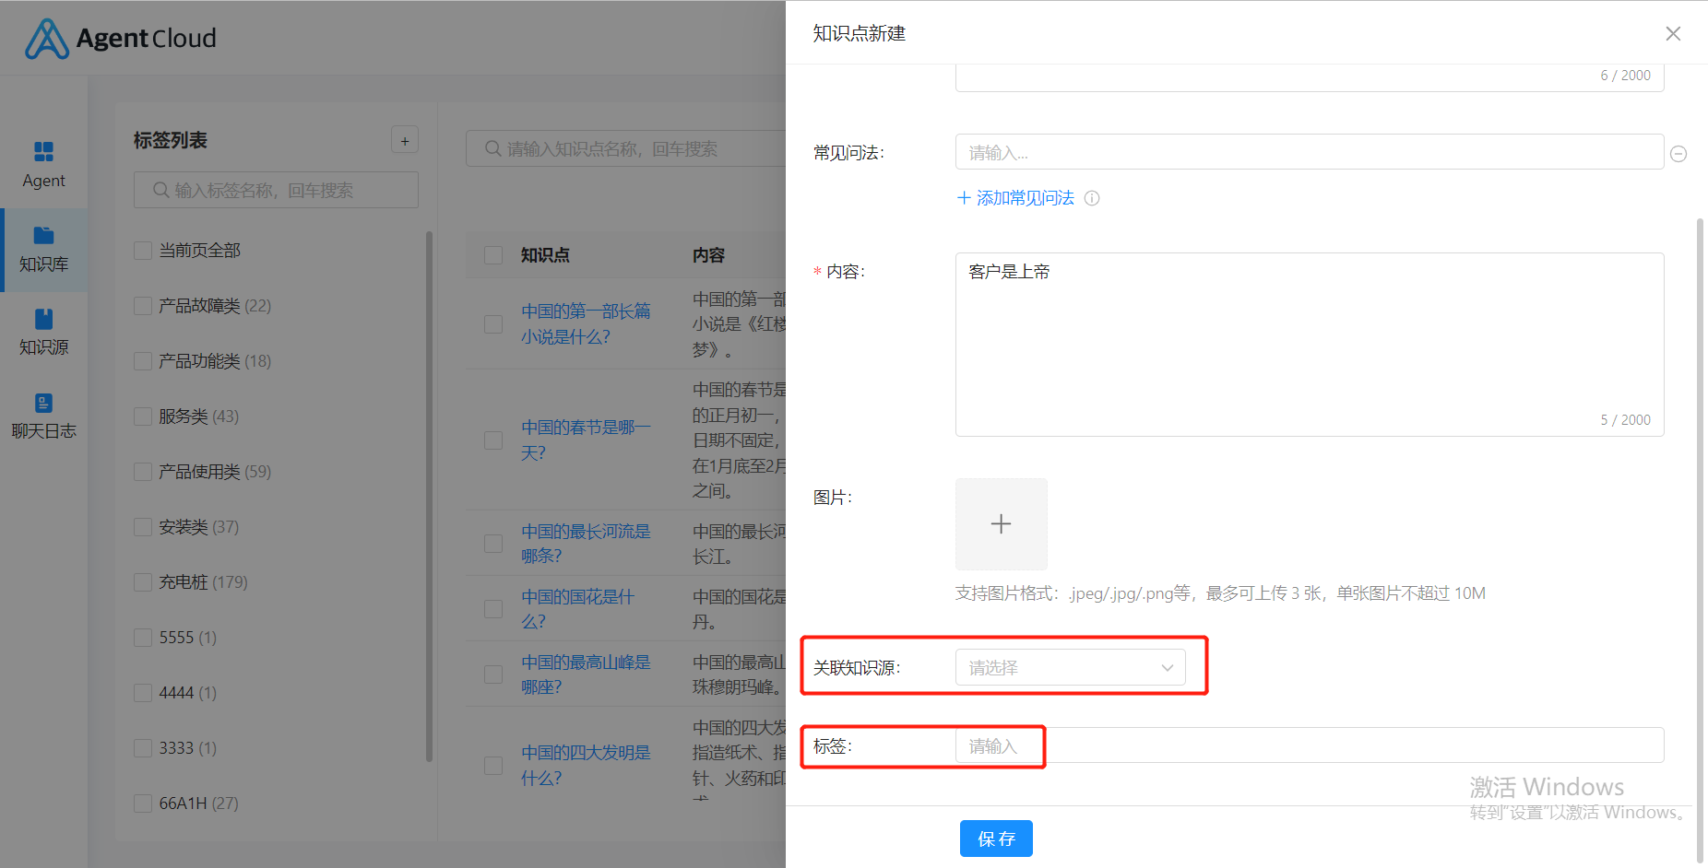Viewport: 1708px width, 868px height.
Task: Select all rows via table header checkbox
Action: point(493,255)
